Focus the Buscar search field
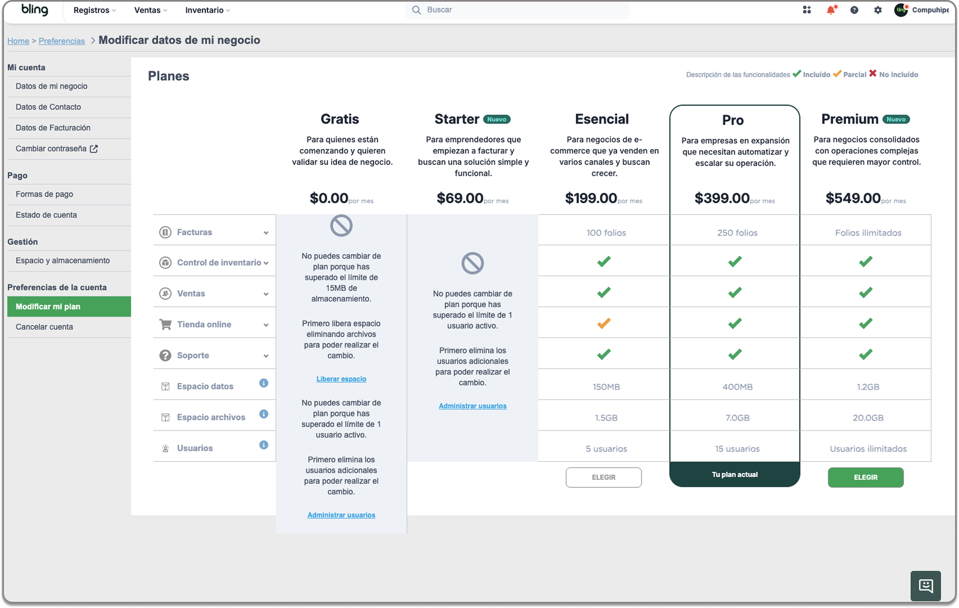Screen dimensions: 959x608 [x=517, y=10]
